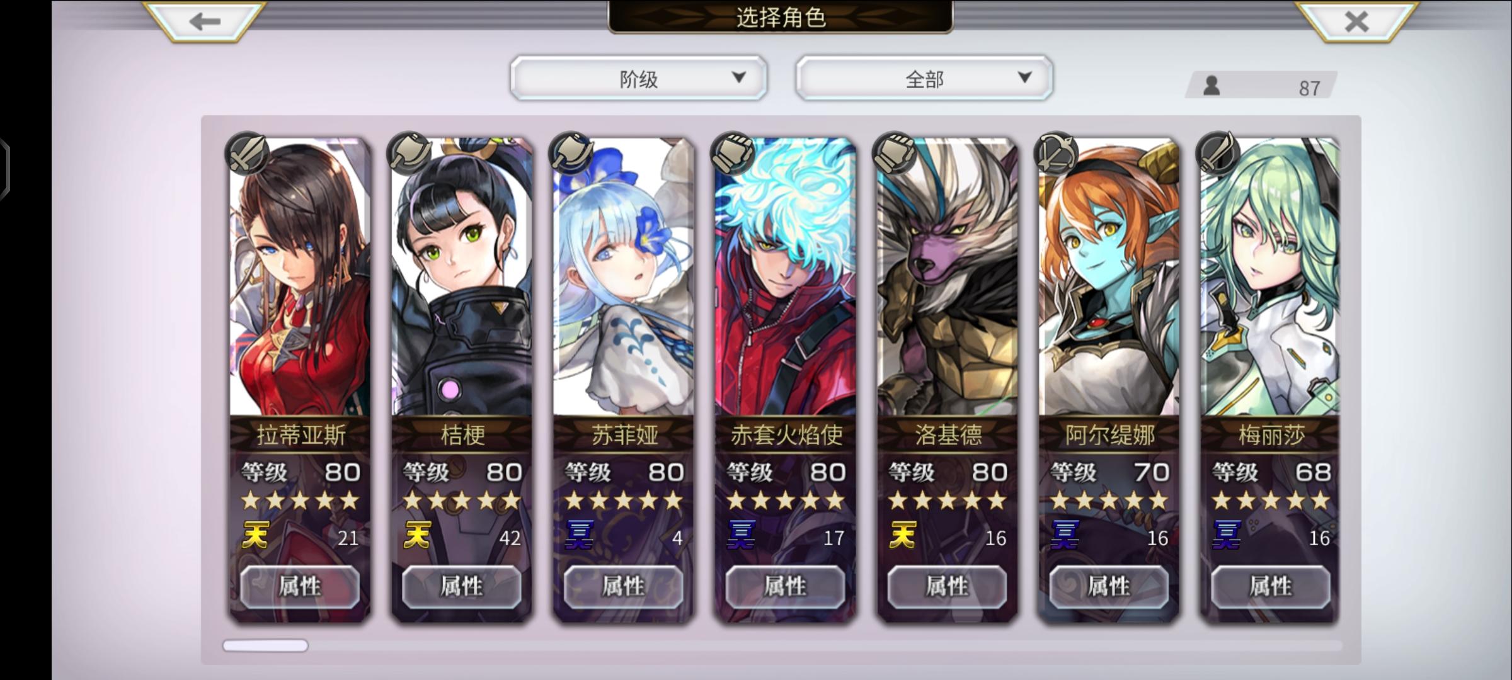The image size is (1512, 680).
Task: Click the sword class icon on 拉蒂亚斯
Action: [x=247, y=153]
